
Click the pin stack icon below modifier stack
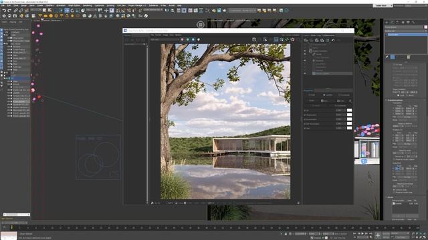(x=387, y=57)
